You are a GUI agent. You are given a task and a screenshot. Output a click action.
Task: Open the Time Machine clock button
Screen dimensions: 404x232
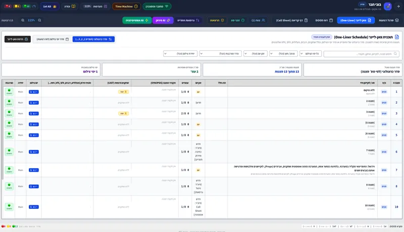tap(126, 7)
